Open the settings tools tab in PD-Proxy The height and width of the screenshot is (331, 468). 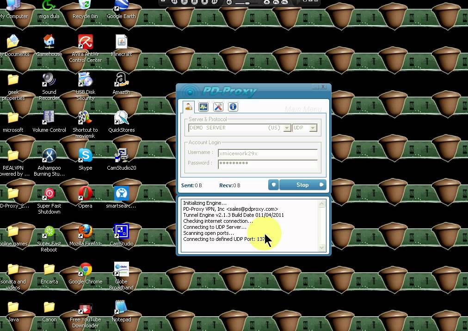[x=218, y=106]
